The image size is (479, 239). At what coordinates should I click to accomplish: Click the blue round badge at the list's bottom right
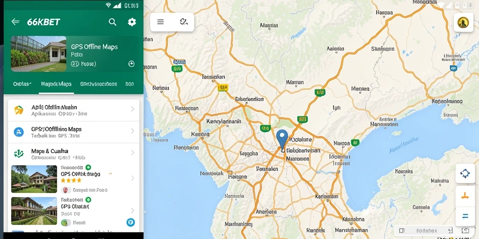131,222
